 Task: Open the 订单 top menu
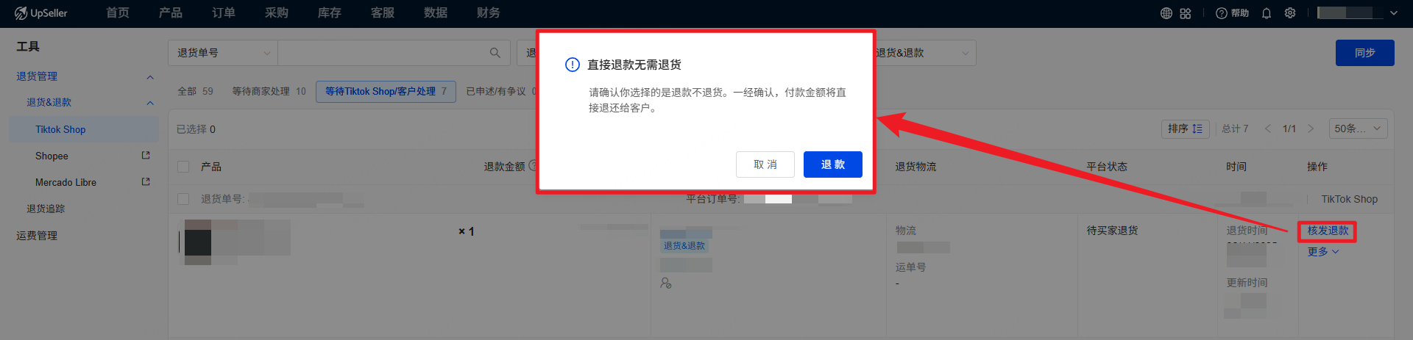[x=224, y=13]
